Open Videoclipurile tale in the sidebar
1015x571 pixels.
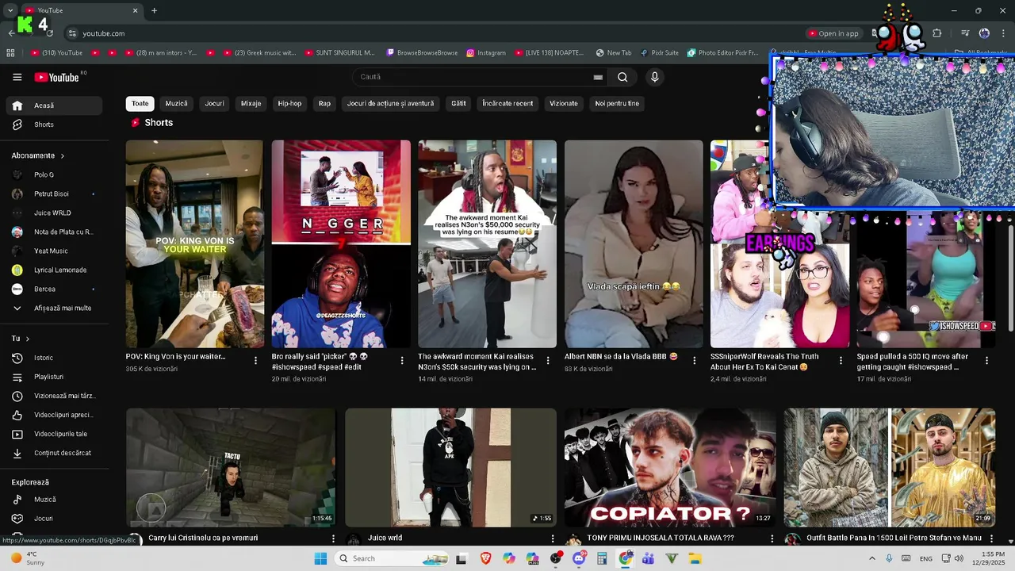coord(54,434)
